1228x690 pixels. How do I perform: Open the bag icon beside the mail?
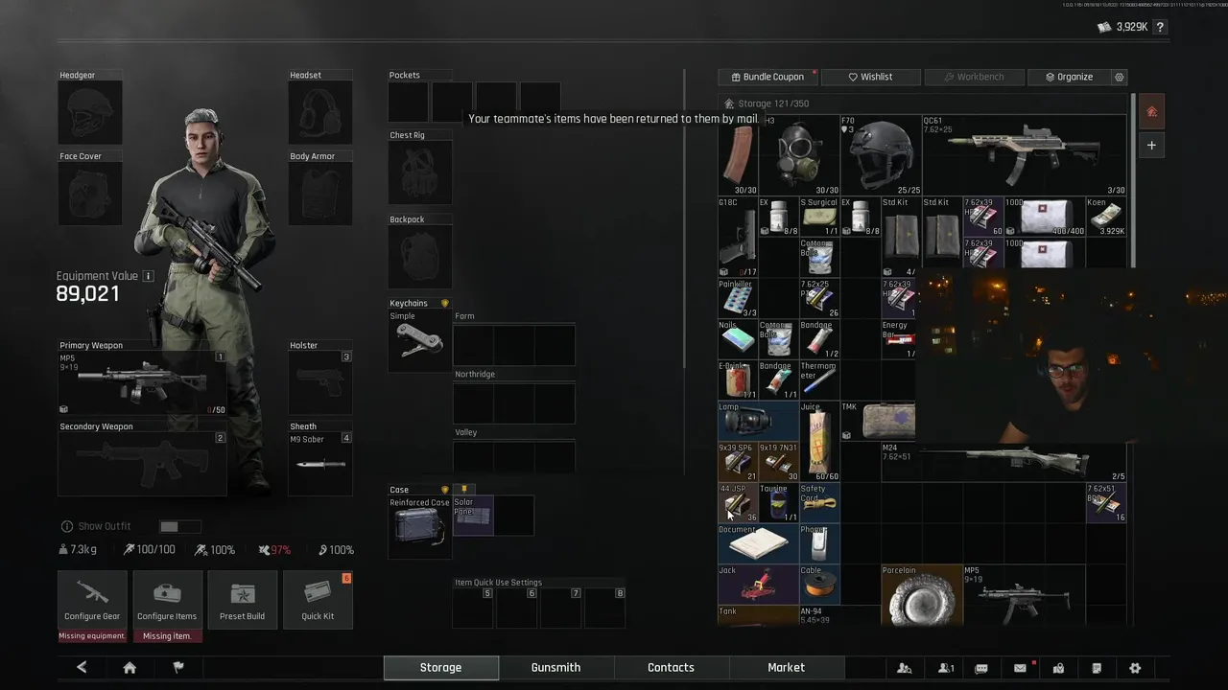coord(1058,668)
